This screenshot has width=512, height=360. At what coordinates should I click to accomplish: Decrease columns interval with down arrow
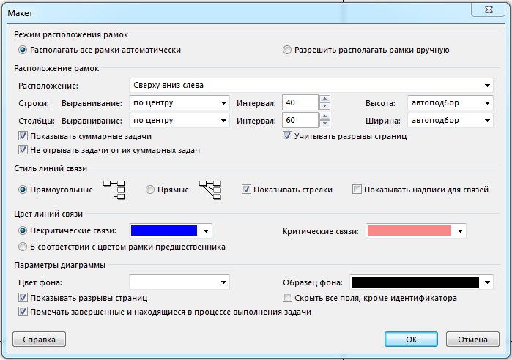pos(324,124)
